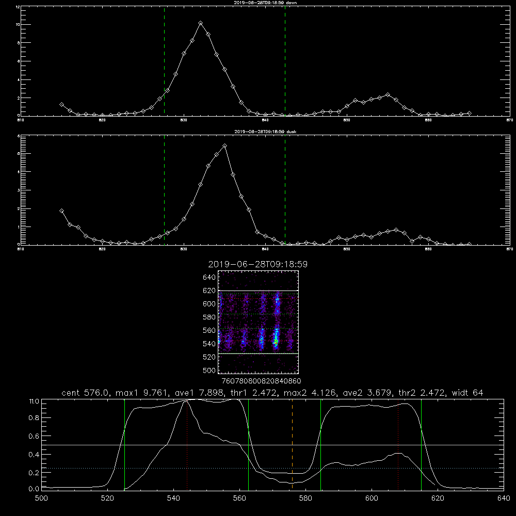Pick the peak diamond point in dusk plot
516x516 pixels.
pyautogui.click(x=225, y=146)
